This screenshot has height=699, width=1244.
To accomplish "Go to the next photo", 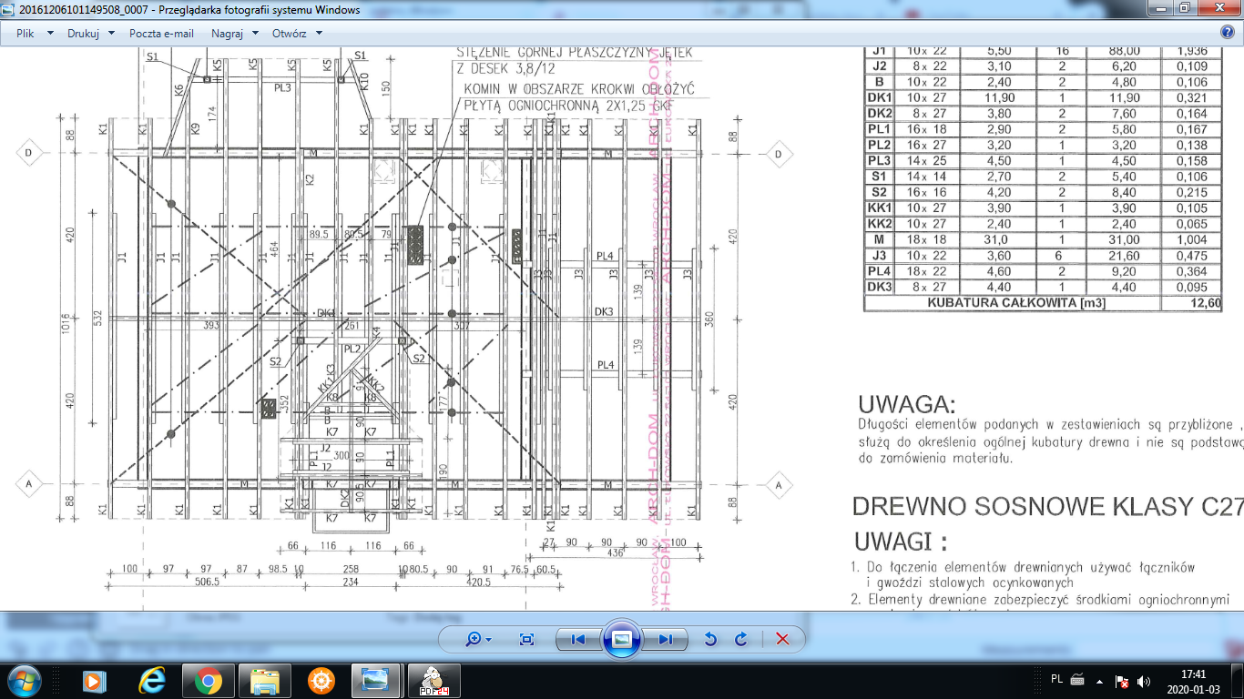I will coord(666,639).
